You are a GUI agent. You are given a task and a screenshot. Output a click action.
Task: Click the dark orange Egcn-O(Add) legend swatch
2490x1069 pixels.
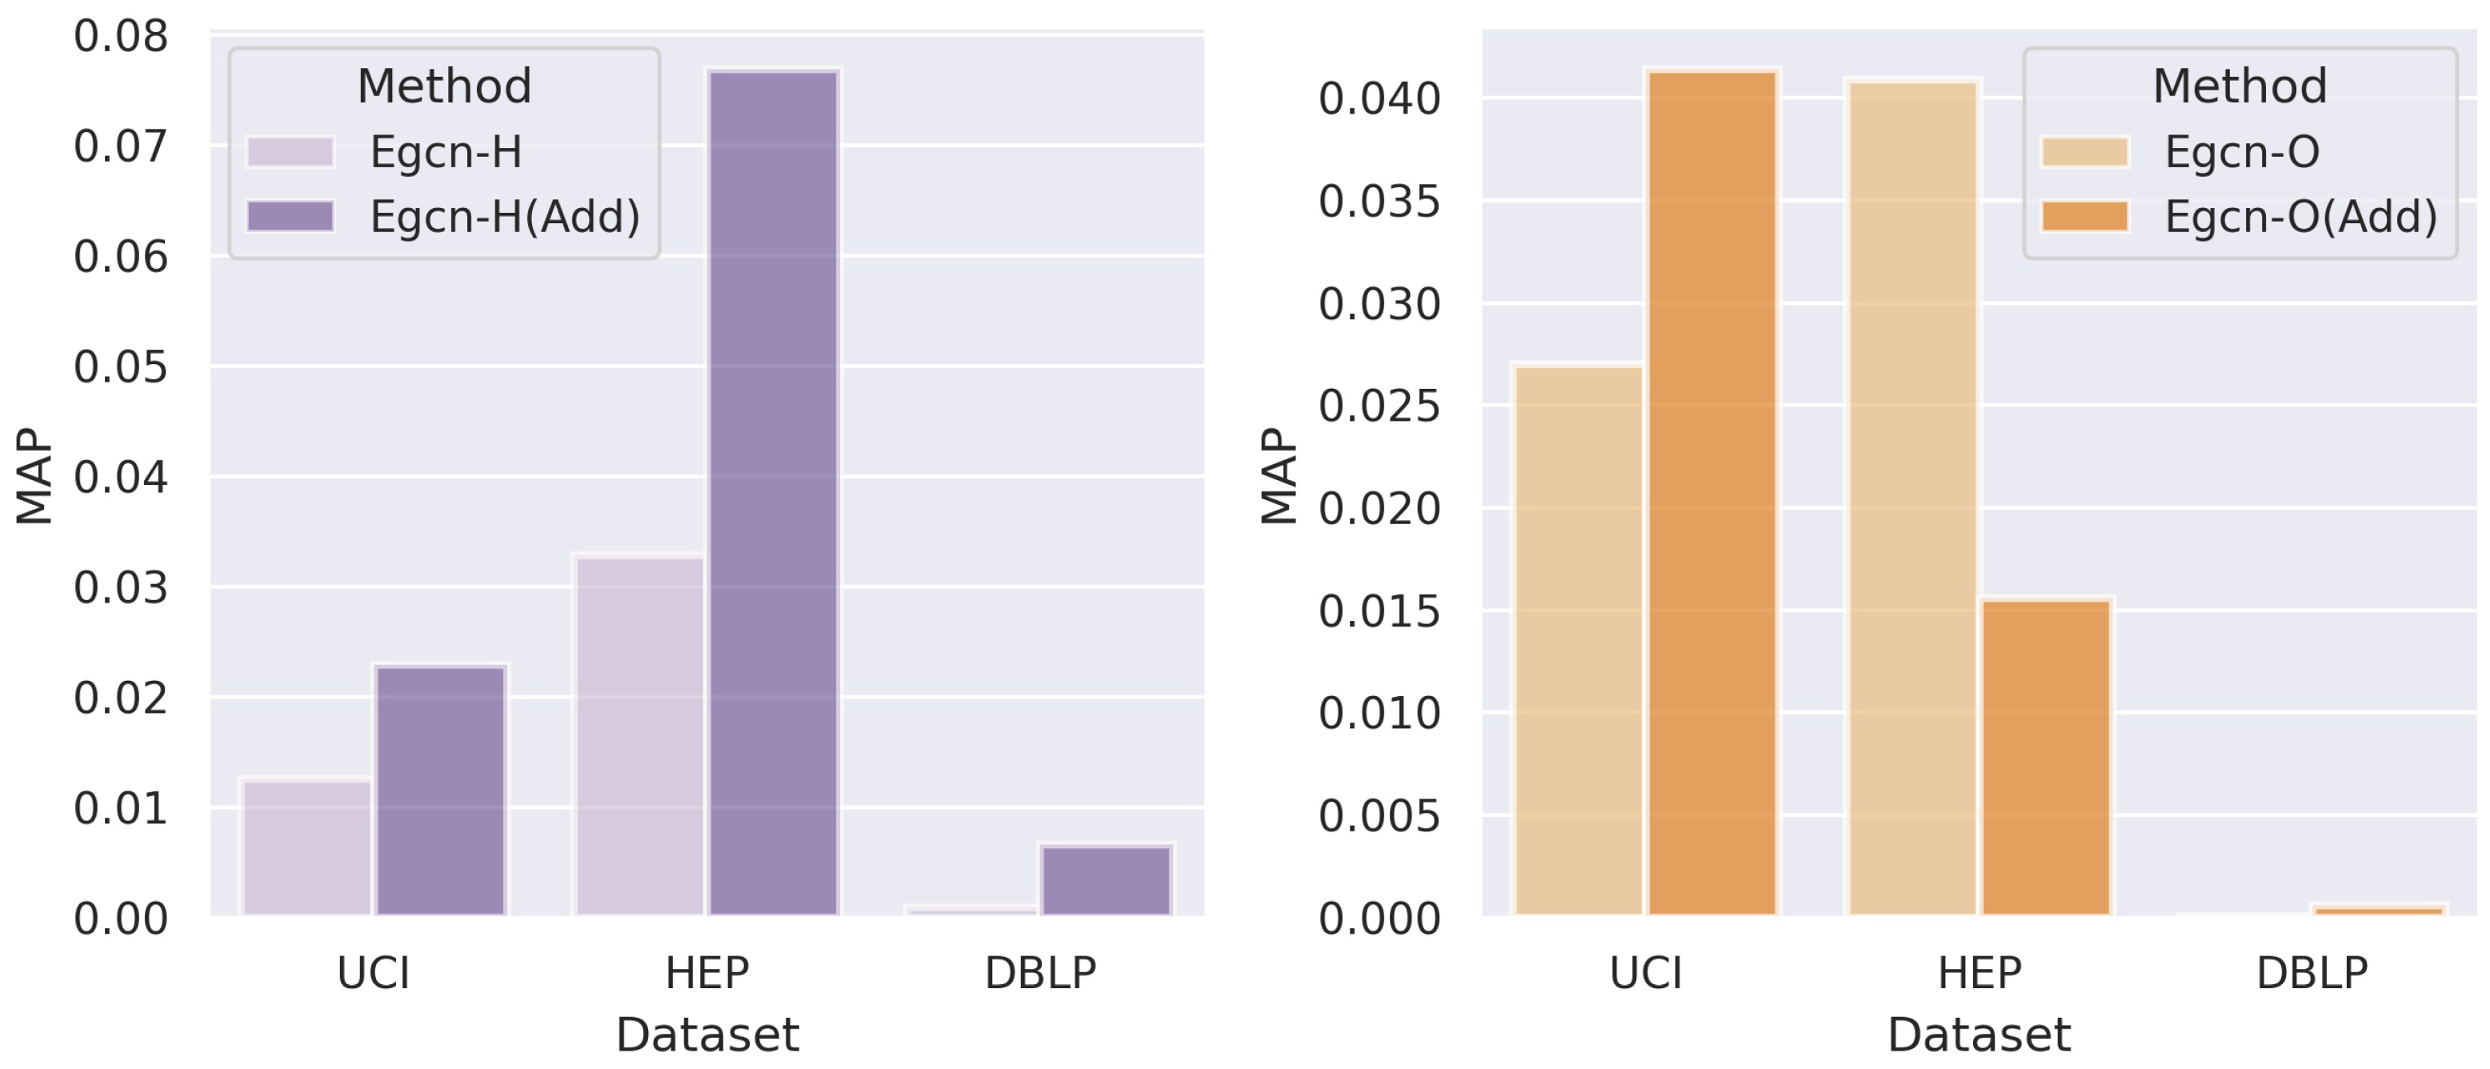point(2084,215)
